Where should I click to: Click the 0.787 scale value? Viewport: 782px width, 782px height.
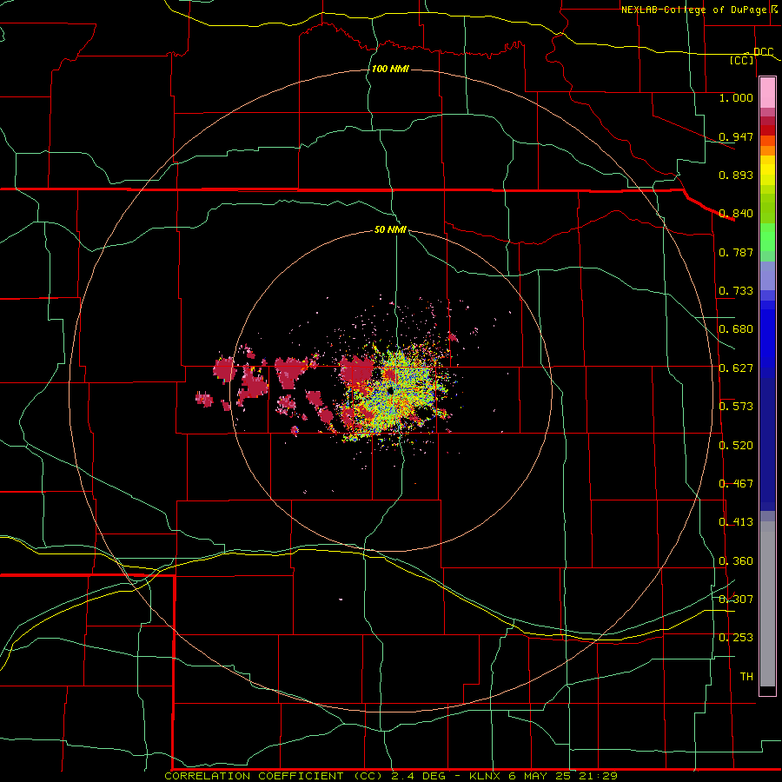(x=736, y=252)
